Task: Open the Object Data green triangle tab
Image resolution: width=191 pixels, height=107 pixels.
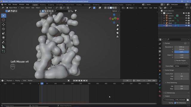Action: pos(160,88)
